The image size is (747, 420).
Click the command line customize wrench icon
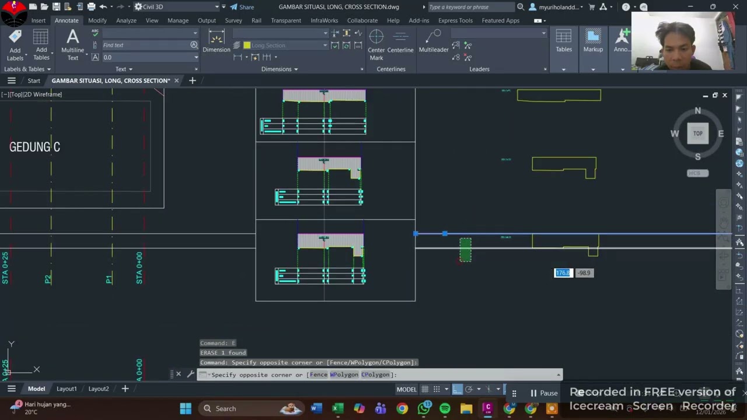click(190, 374)
